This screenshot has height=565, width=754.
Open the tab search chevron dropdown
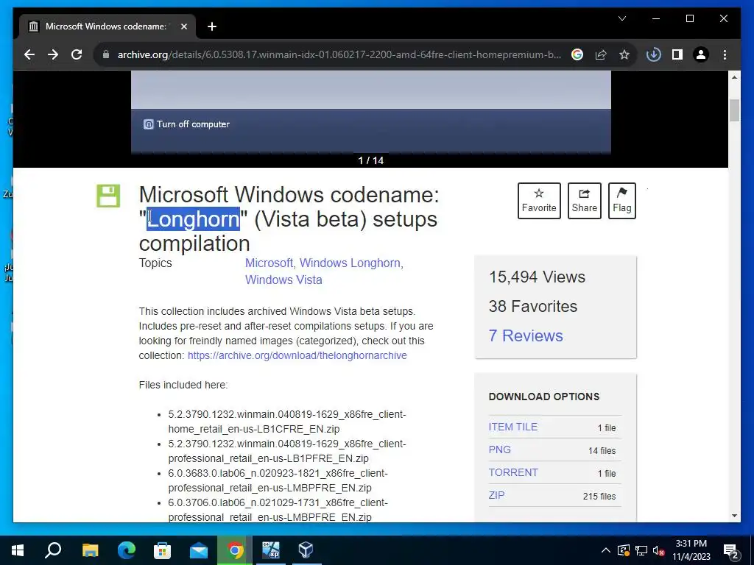click(622, 18)
